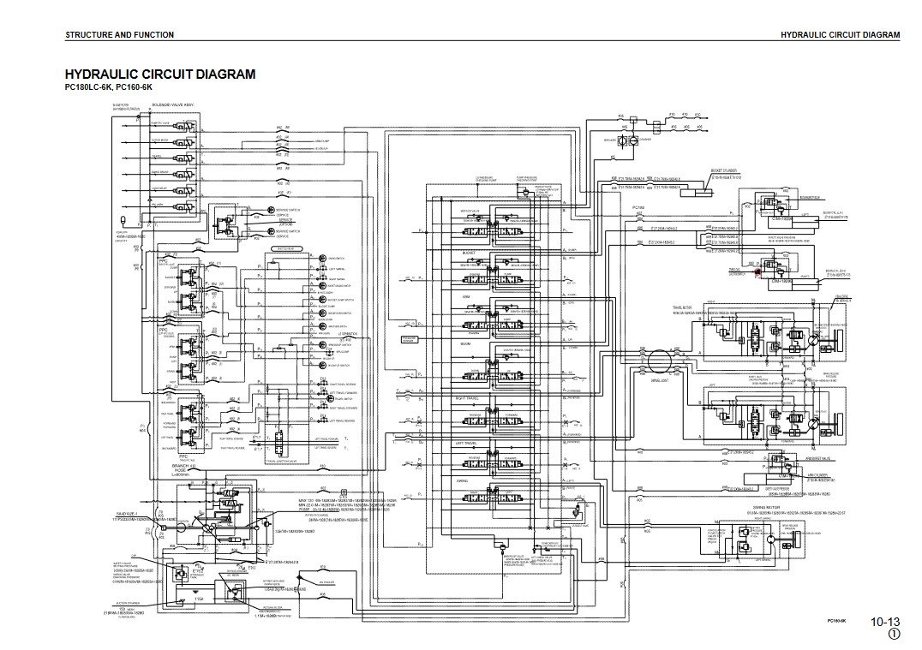Click the HYDRAULIC CIRCUIT DIAGRAM main title
The width and height of the screenshot is (922, 650).
coord(160,75)
